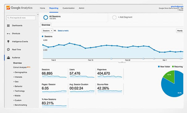
Task: Click annotation marker below chart near Feb 19
Action: [x=111, y=59]
